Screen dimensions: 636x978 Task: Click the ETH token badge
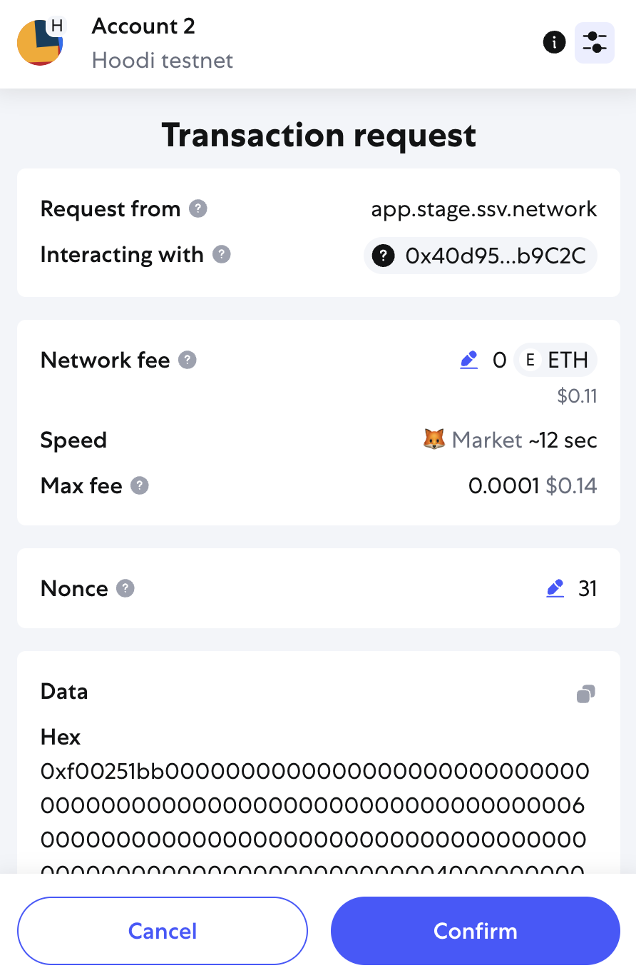point(555,361)
